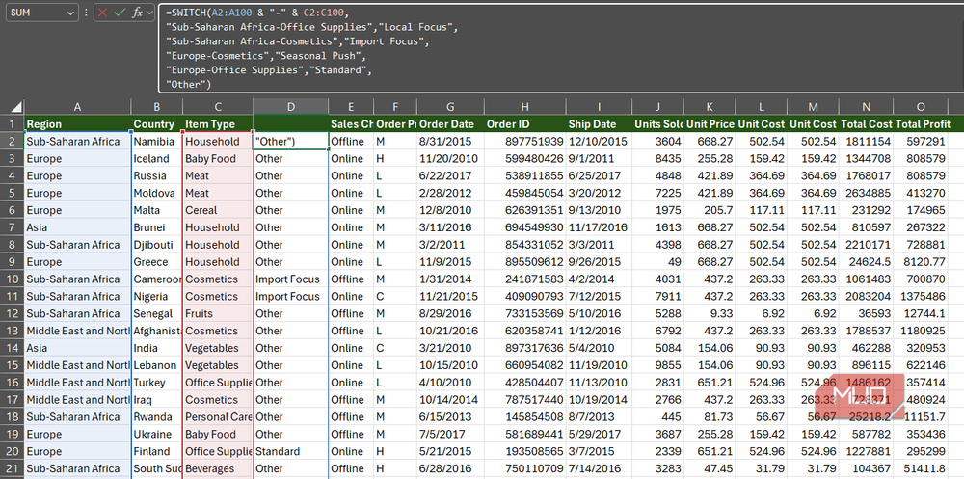Screen dimensions: 964x479
Task: Click the Country header cell
Action: click(157, 123)
